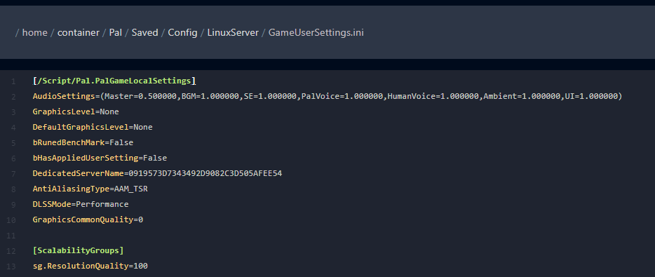Viewport: 655px width, 277px height.
Task: Click the server name value 0919573D7343492D9082C3D505AFEE54
Action: point(205,173)
